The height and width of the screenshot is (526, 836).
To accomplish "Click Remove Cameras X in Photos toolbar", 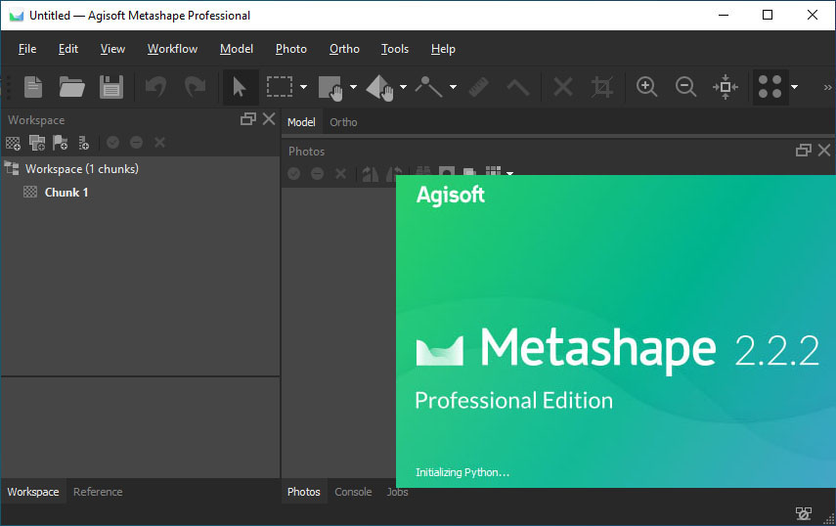I will (x=340, y=174).
